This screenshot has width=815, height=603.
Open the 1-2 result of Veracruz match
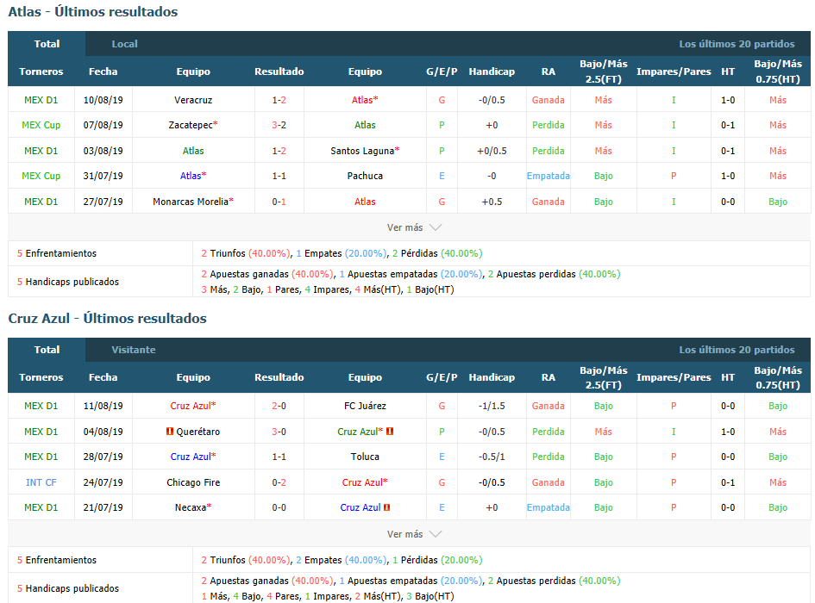coord(279,100)
